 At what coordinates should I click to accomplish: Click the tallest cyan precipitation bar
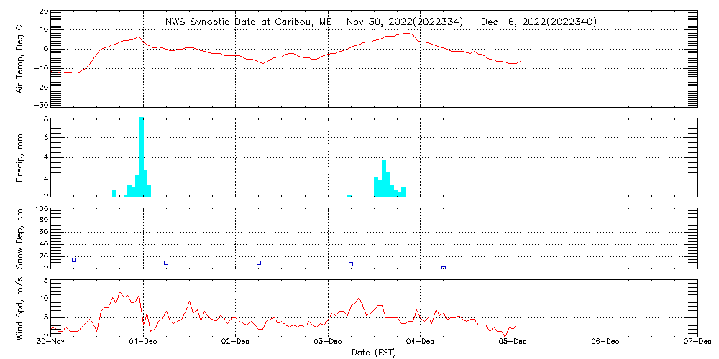(142, 157)
